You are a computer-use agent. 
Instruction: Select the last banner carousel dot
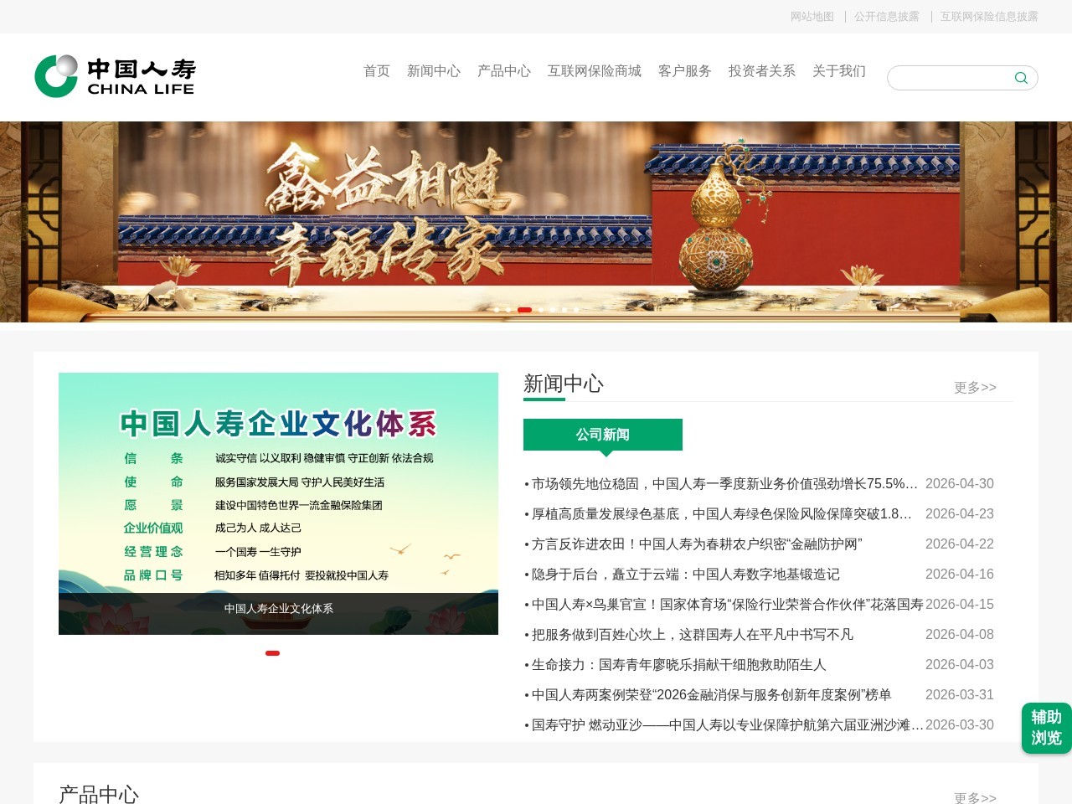[x=576, y=310]
